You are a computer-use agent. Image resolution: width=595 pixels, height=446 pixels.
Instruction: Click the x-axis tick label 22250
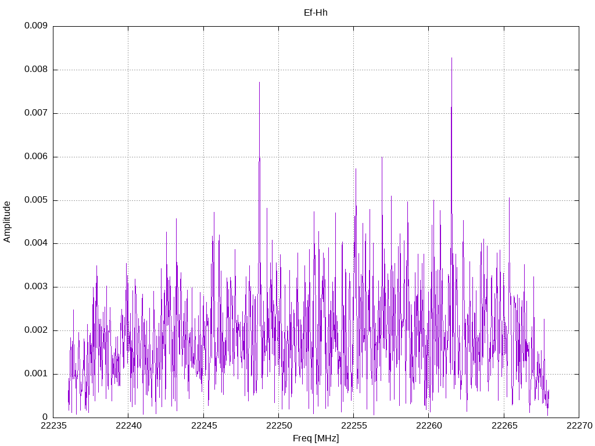(x=278, y=426)
